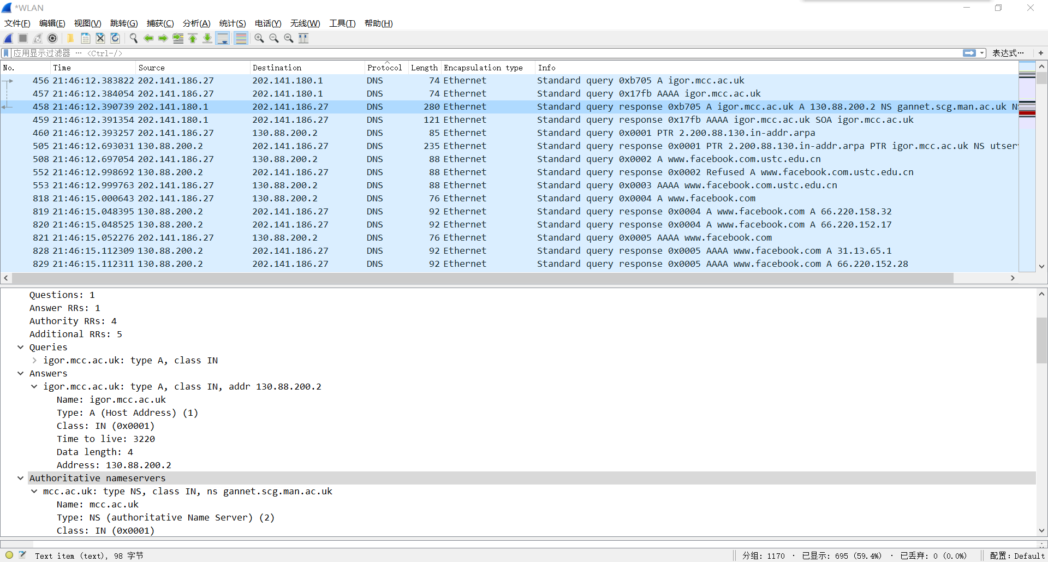Restart the current capture
The width and height of the screenshot is (1048, 562).
[38, 38]
